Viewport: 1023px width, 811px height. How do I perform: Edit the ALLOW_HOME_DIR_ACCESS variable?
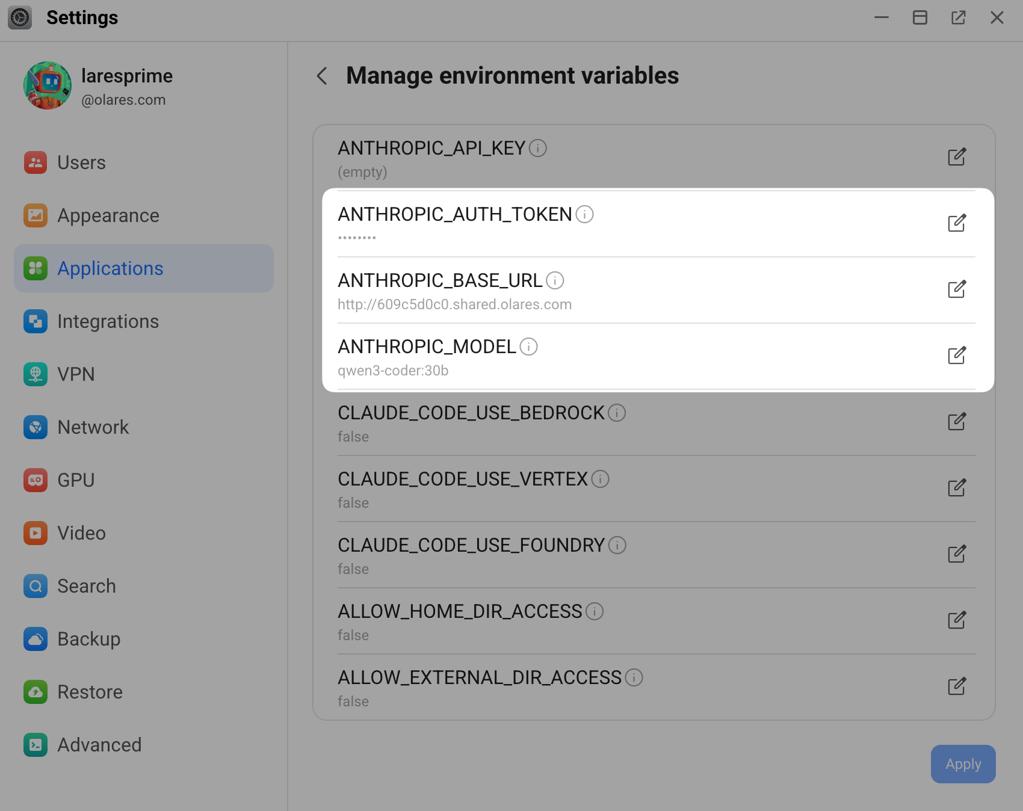pyautogui.click(x=957, y=620)
